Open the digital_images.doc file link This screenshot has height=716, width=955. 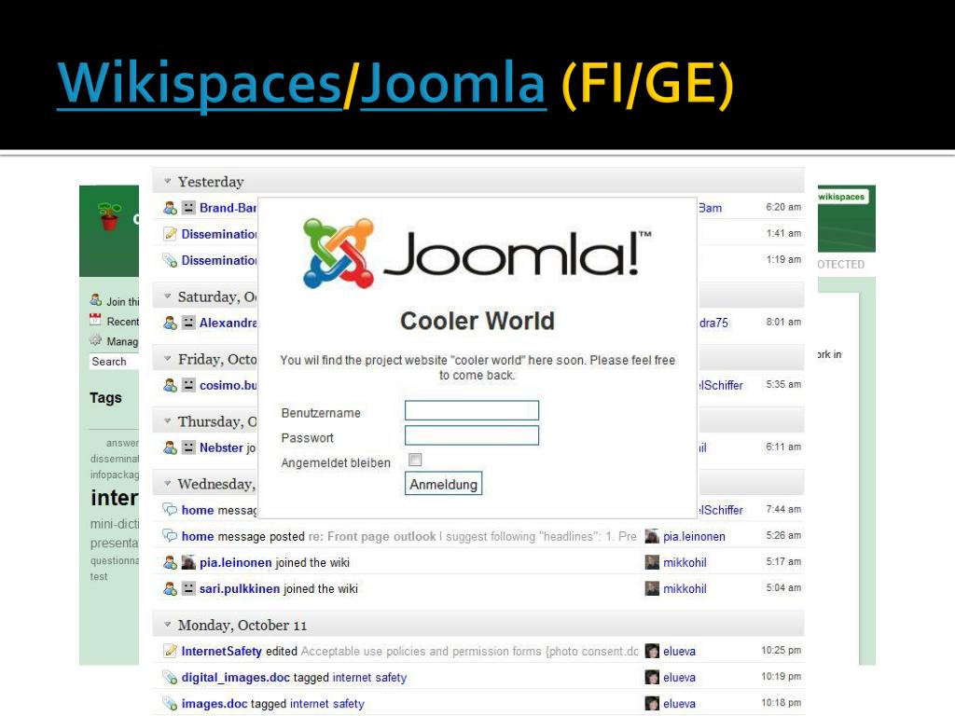pos(236,677)
